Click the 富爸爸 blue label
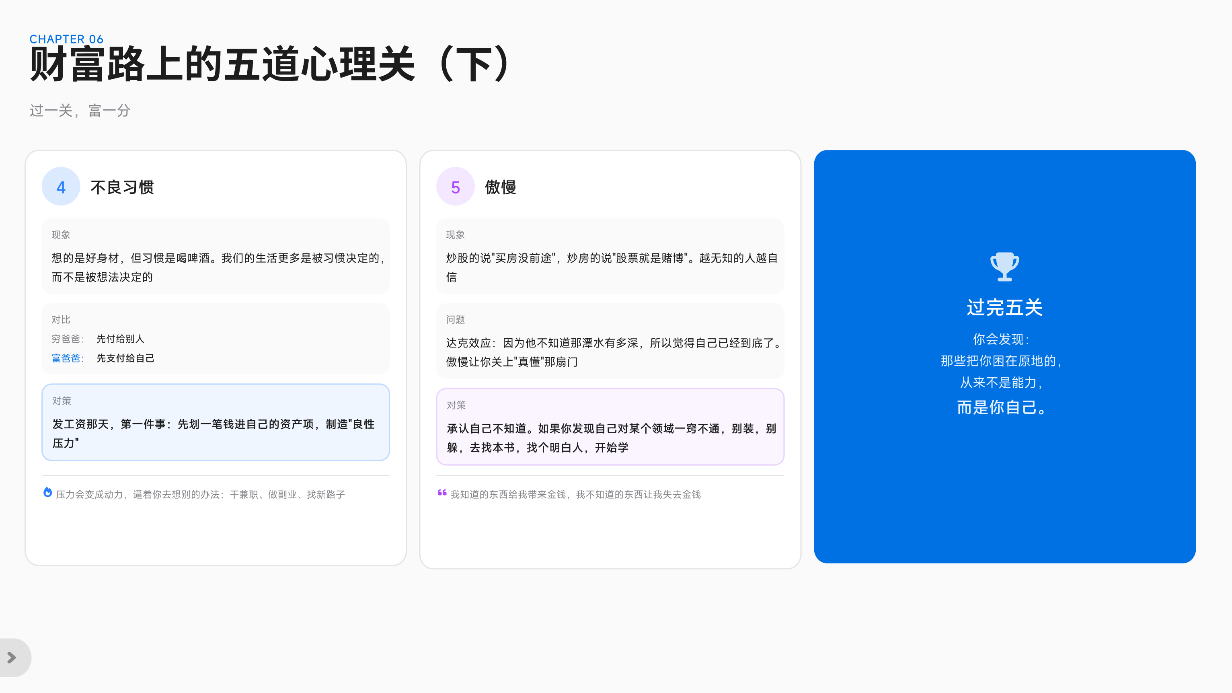 pyautogui.click(x=68, y=358)
